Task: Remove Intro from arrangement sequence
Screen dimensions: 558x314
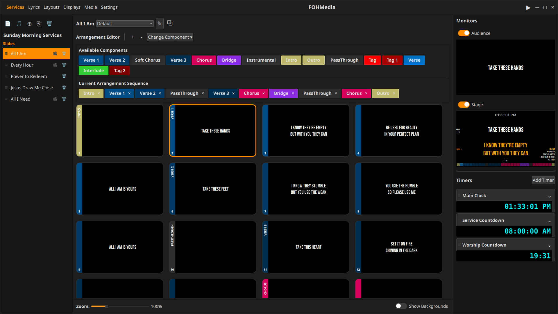Action: click(99, 93)
